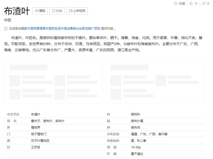
Task: Click the 15-30g dosage value
Action: click(136, 147)
